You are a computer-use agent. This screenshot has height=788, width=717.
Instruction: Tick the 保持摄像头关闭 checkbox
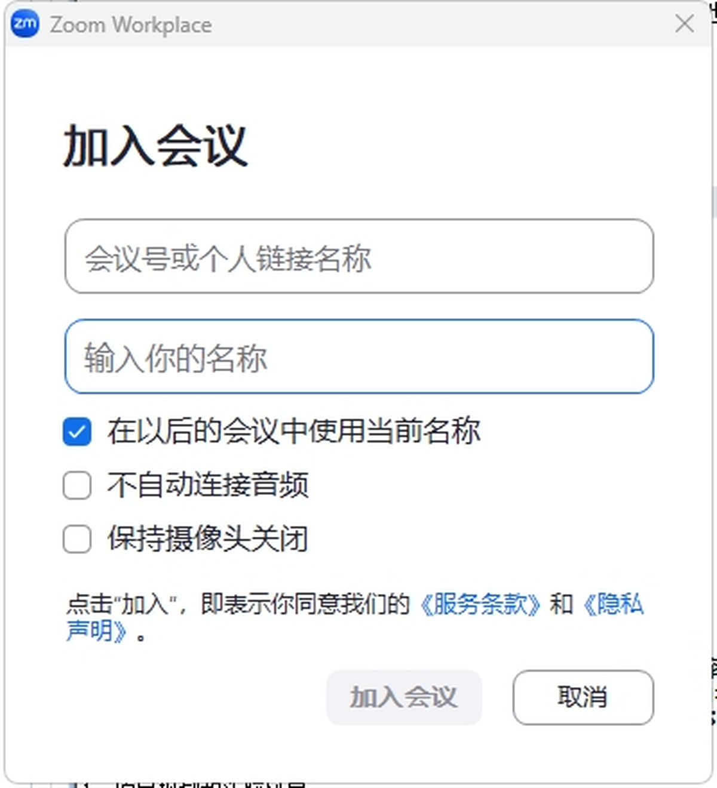pyautogui.click(x=77, y=539)
